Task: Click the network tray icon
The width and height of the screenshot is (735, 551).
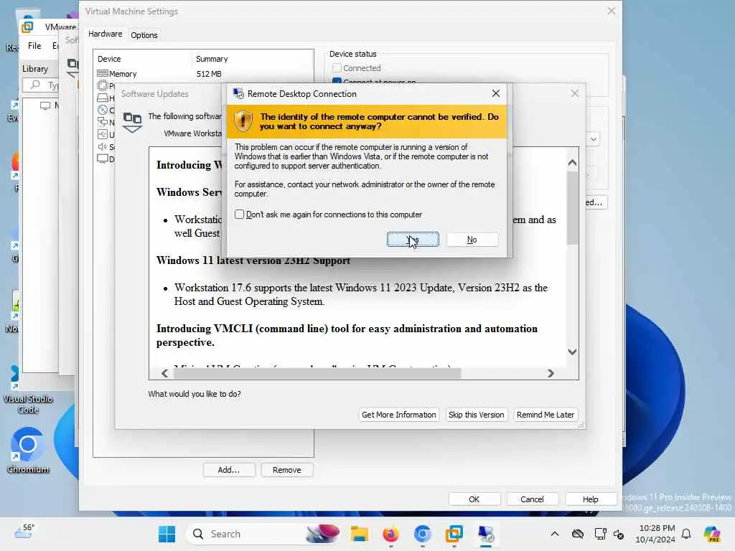Action: pos(599,534)
